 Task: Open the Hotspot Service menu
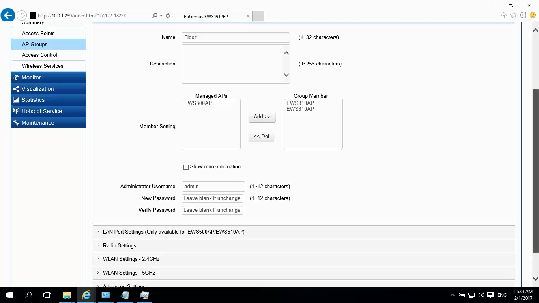[49, 111]
